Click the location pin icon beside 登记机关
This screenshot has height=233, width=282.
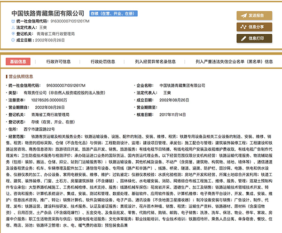(13, 34)
